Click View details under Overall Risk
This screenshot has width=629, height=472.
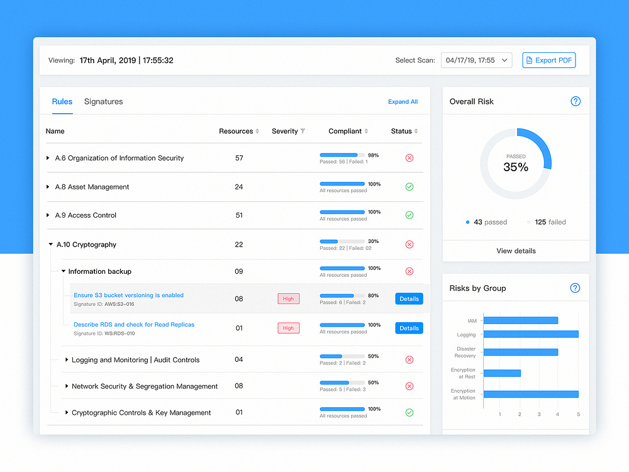515,250
